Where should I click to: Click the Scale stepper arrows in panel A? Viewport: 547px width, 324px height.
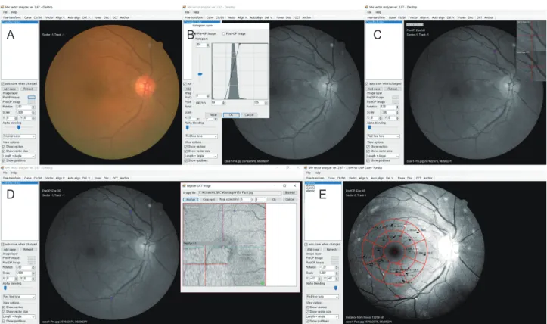point(33,113)
